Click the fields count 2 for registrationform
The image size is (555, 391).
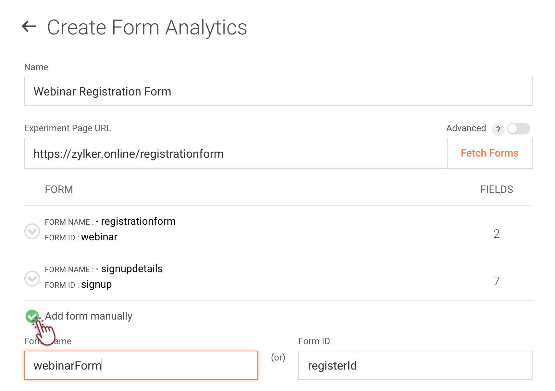(496, 234)
